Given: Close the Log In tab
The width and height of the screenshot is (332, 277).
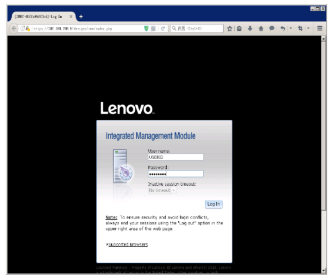Looking at the screenshot, I should click(71, 16).
